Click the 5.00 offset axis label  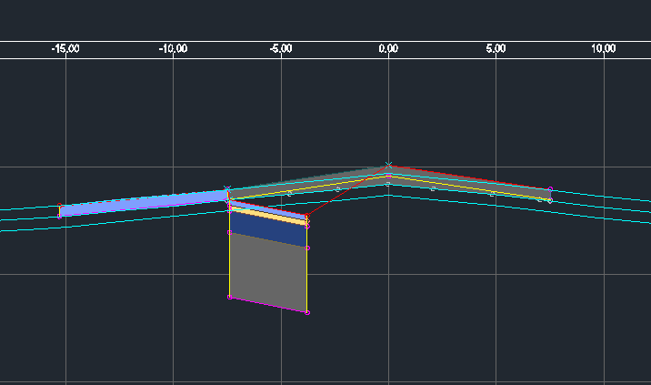point(496,49)
